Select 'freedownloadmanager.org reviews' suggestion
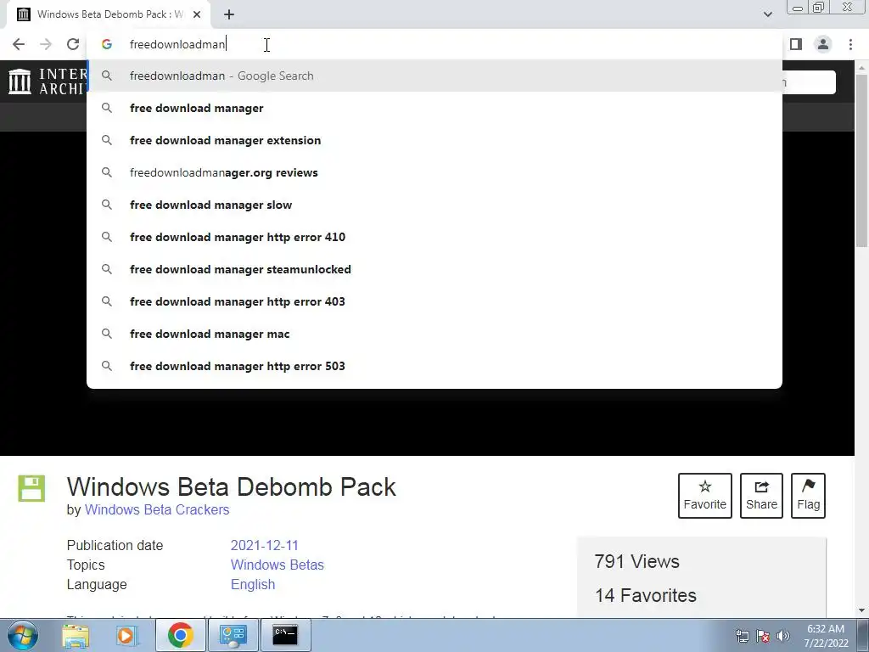Viewport: 869px width, 652px height. (434, 172)
